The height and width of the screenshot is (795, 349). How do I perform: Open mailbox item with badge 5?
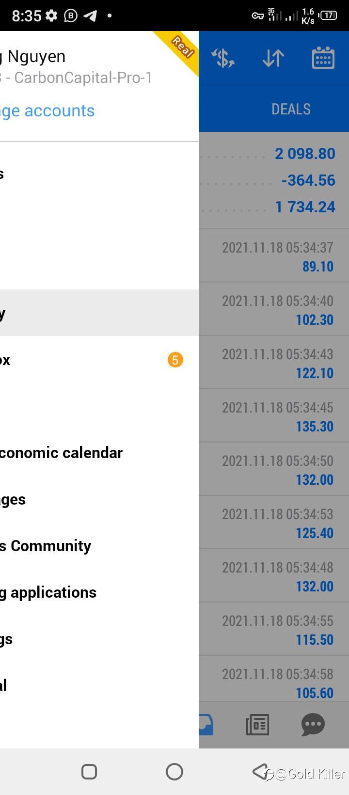[x=99, y=360]
